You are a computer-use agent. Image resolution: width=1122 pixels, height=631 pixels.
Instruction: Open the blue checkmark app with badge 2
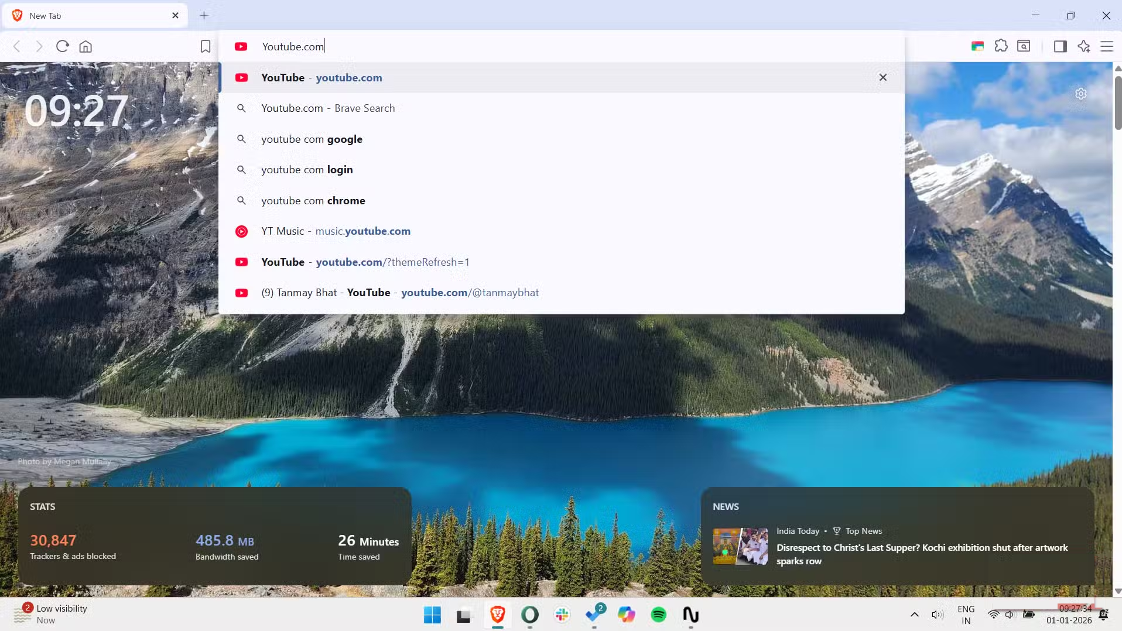point(594,615)
